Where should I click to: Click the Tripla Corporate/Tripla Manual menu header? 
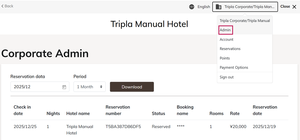point(245,21)
